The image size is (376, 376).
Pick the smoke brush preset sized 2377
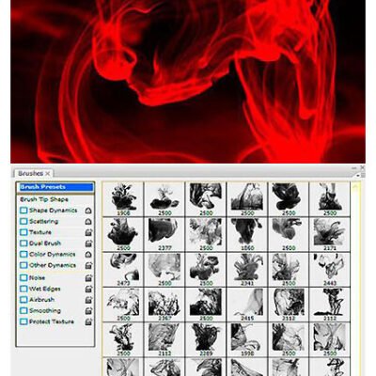[x=164, y=235]
